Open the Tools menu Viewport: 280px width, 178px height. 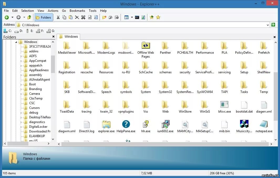[x=92, y=11]
